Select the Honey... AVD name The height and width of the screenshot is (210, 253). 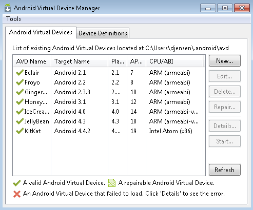tap(36, 102)
